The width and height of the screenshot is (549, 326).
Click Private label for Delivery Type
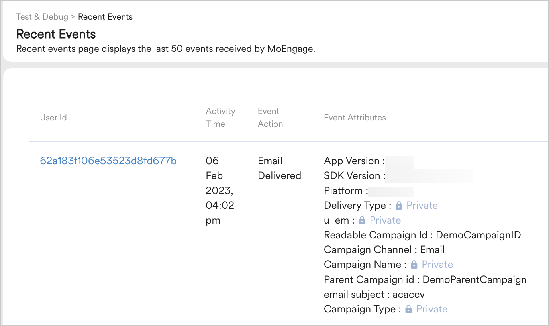coord(422,206)
